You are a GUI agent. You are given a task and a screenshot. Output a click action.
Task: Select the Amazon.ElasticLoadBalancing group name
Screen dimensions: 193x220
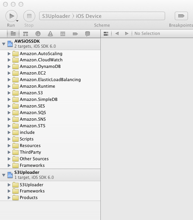(50, 80)
